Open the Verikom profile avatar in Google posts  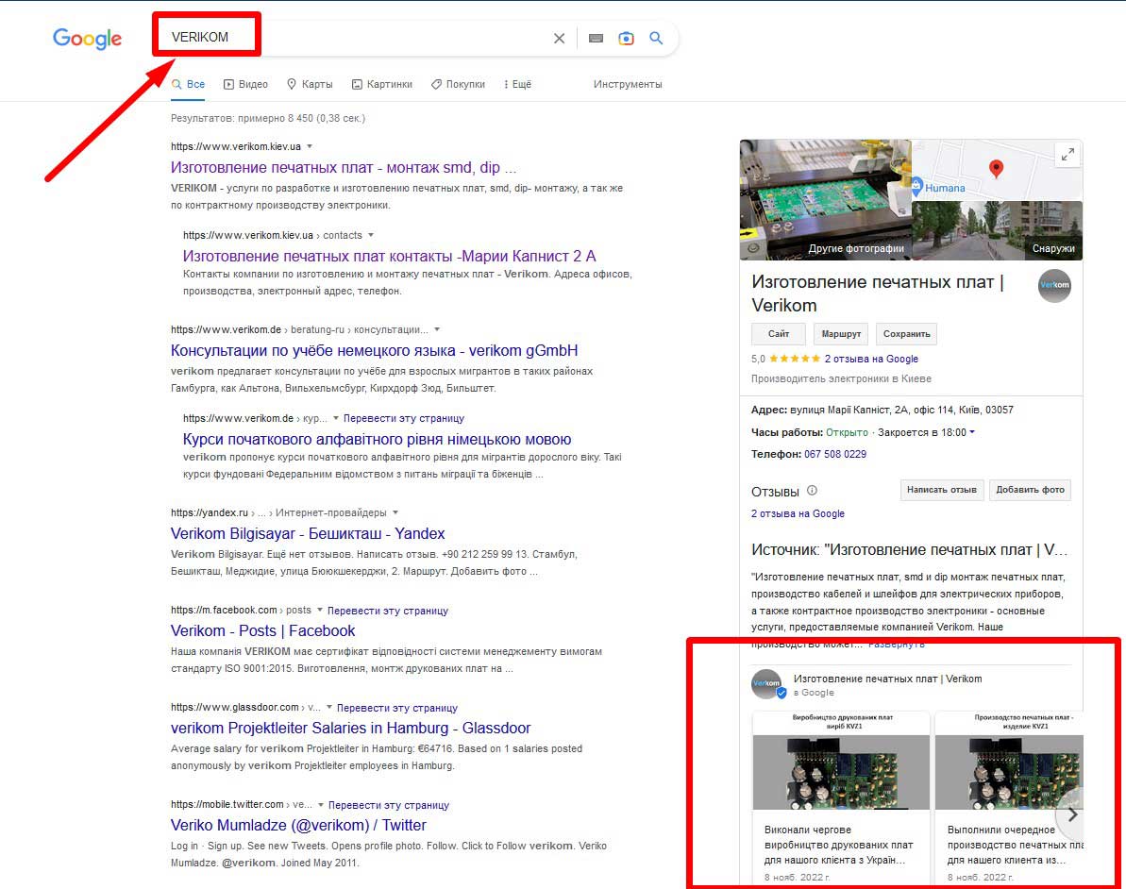(767, 684)
